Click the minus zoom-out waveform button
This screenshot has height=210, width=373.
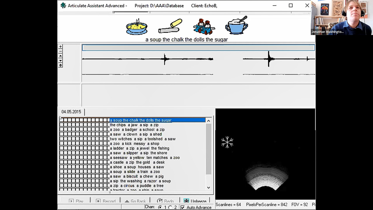tap(60, 51)
